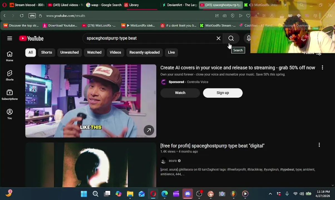Select the All filter chip
Viewport: 335px width, 200px height.
coord(31,52)
